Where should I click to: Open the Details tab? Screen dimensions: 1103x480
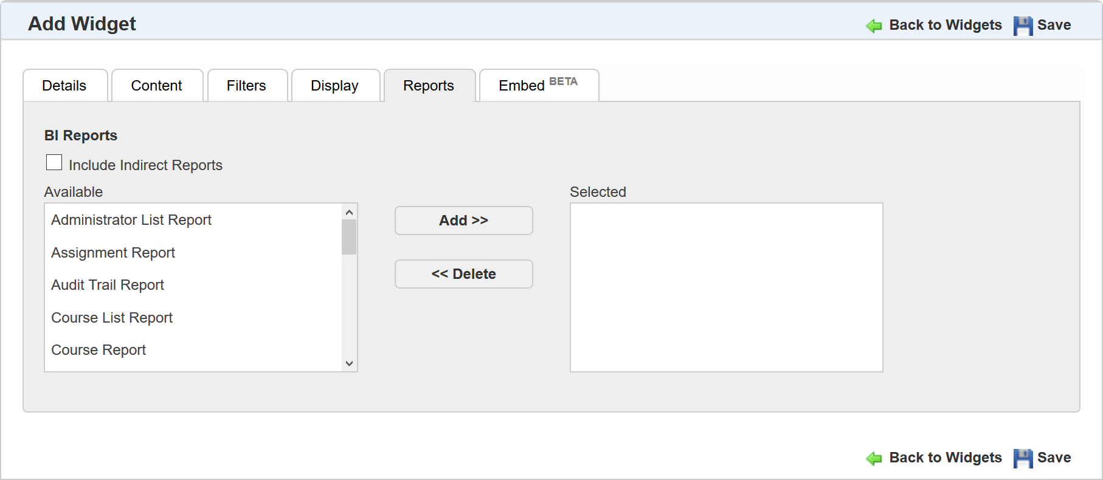pos(64,86)
